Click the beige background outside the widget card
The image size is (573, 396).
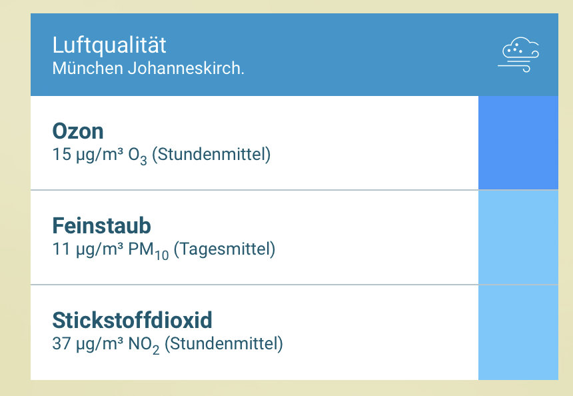tap(15, 200)
